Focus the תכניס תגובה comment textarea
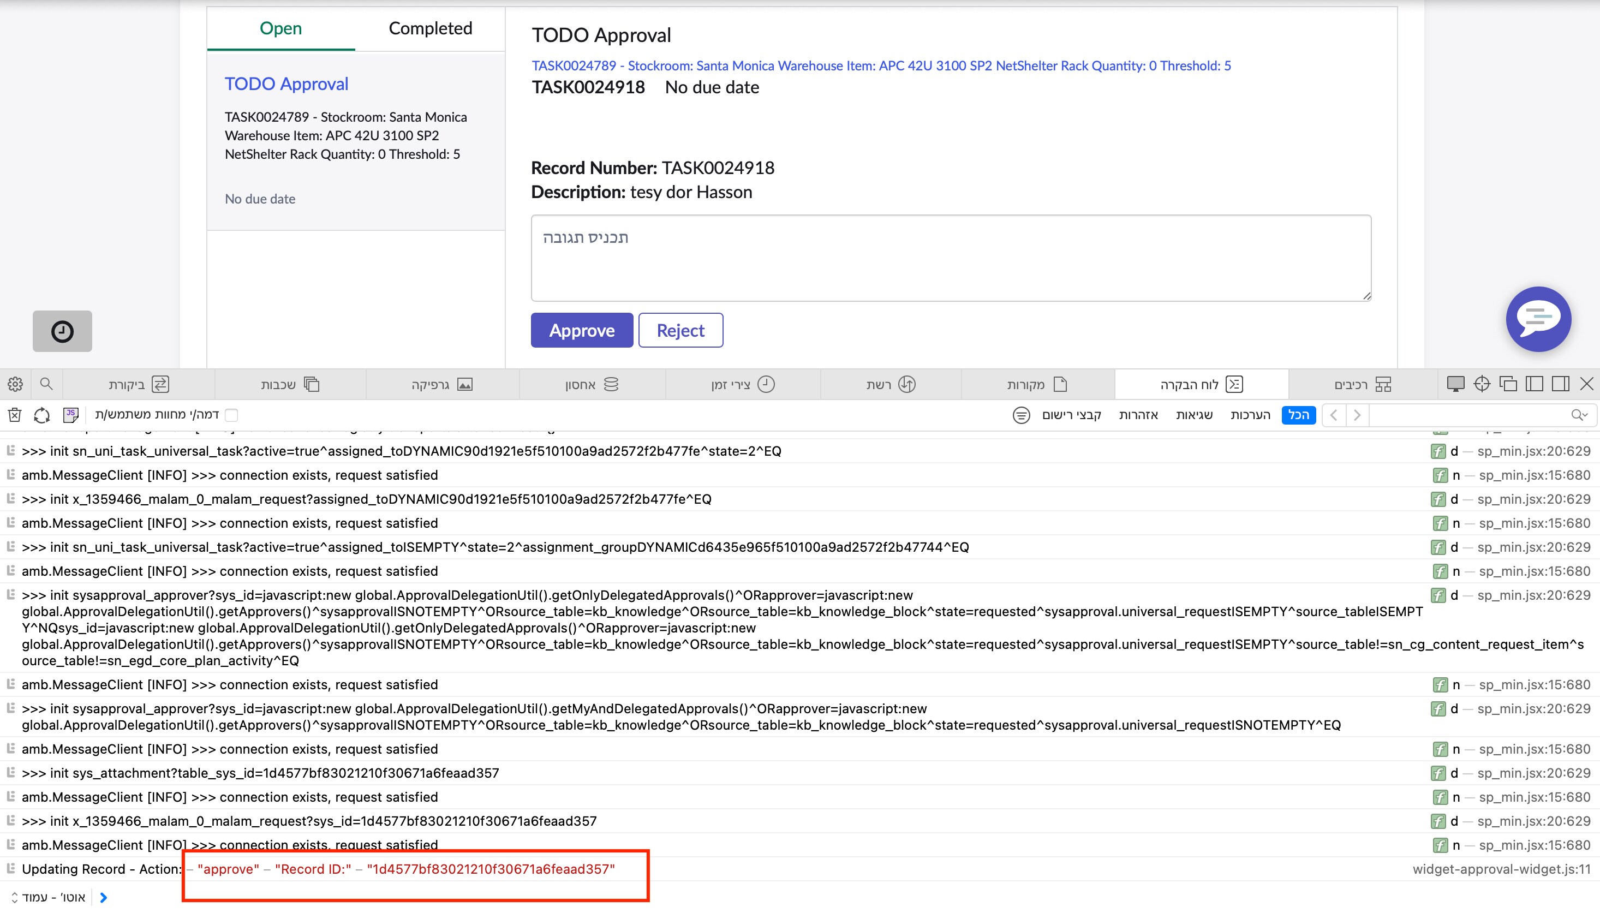The image size is (1600, 913). (x=951, y=258)
